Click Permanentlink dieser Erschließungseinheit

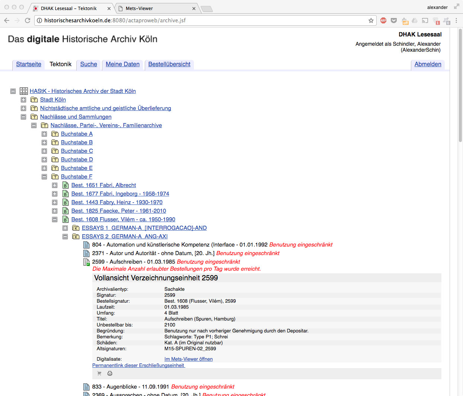(x=138, y=366)
